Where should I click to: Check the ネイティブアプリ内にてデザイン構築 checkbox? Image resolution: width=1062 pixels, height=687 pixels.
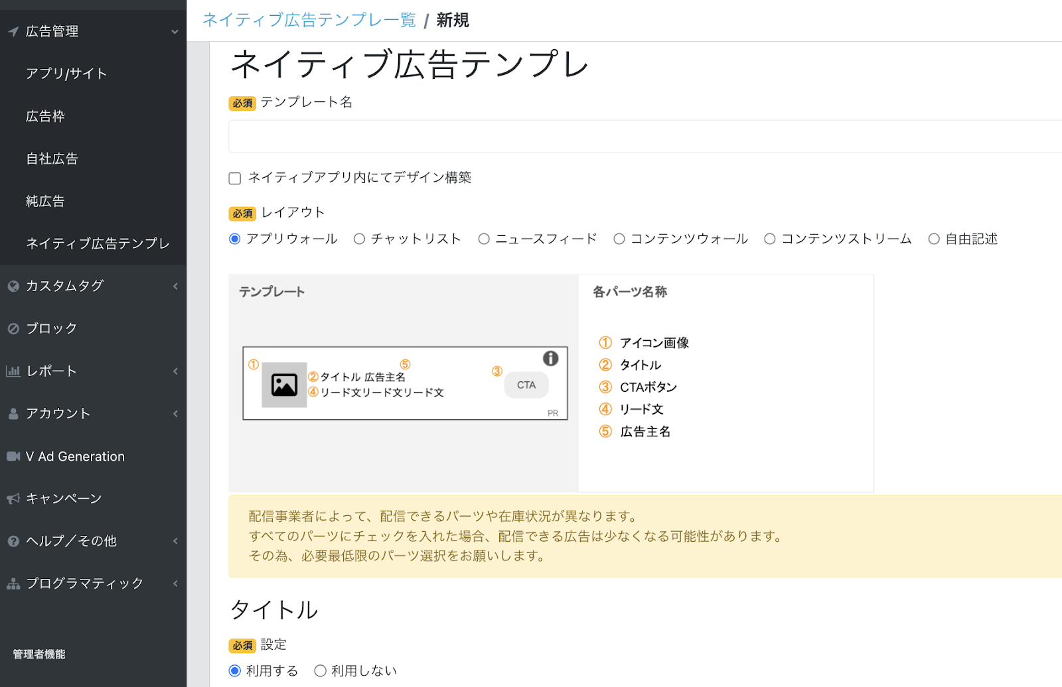(x=234, y=178)
